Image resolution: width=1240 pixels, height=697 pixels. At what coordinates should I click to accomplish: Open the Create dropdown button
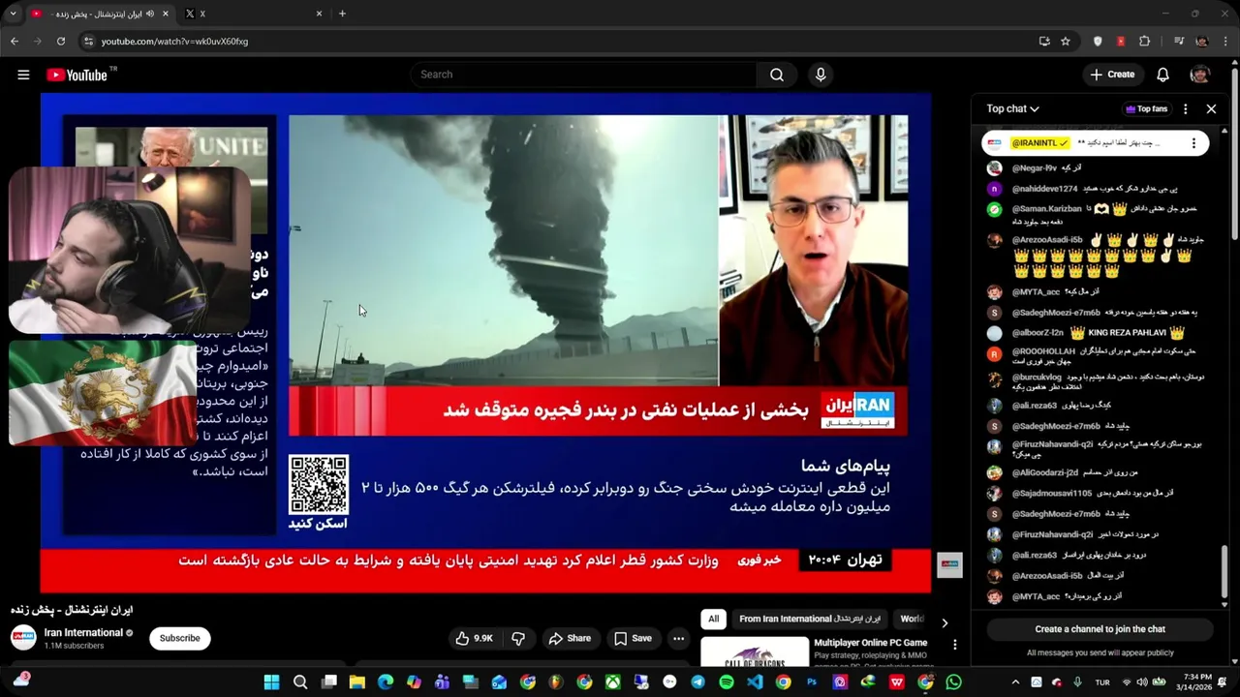coord(1112,75)
